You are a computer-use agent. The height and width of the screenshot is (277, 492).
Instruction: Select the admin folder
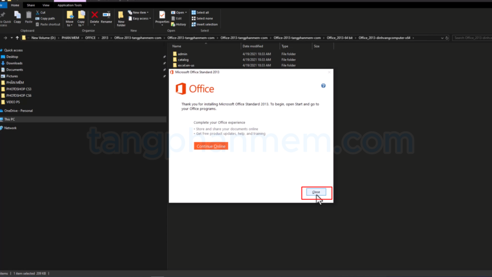pos(183,54)
